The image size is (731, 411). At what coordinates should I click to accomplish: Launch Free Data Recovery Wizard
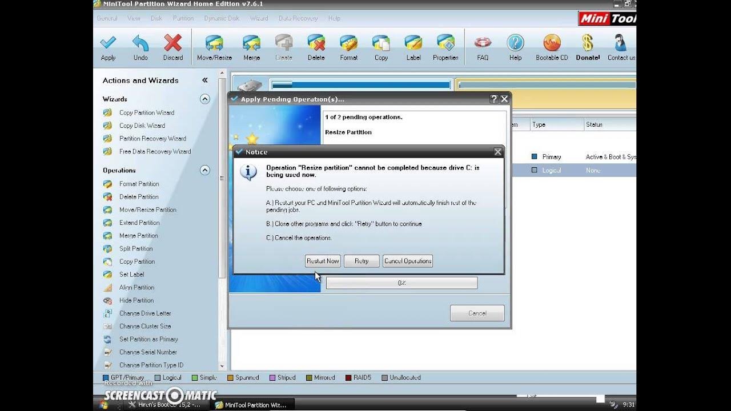pyautogui.click(x=155, y=152)
